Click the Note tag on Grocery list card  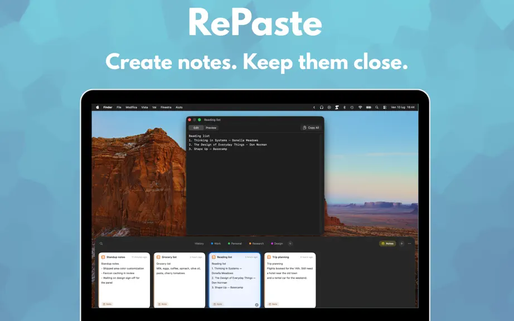pos(163,304)
